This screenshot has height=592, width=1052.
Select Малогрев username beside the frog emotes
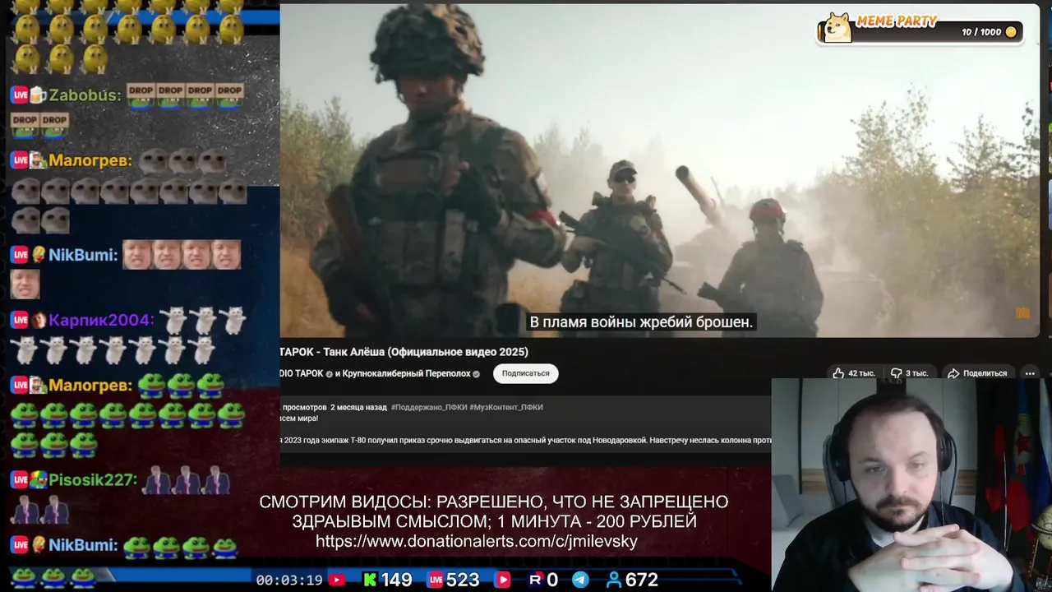click(90, 385)
